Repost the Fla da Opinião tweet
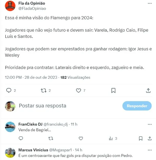This screenshot has height=160, width=156. point(44,91)
